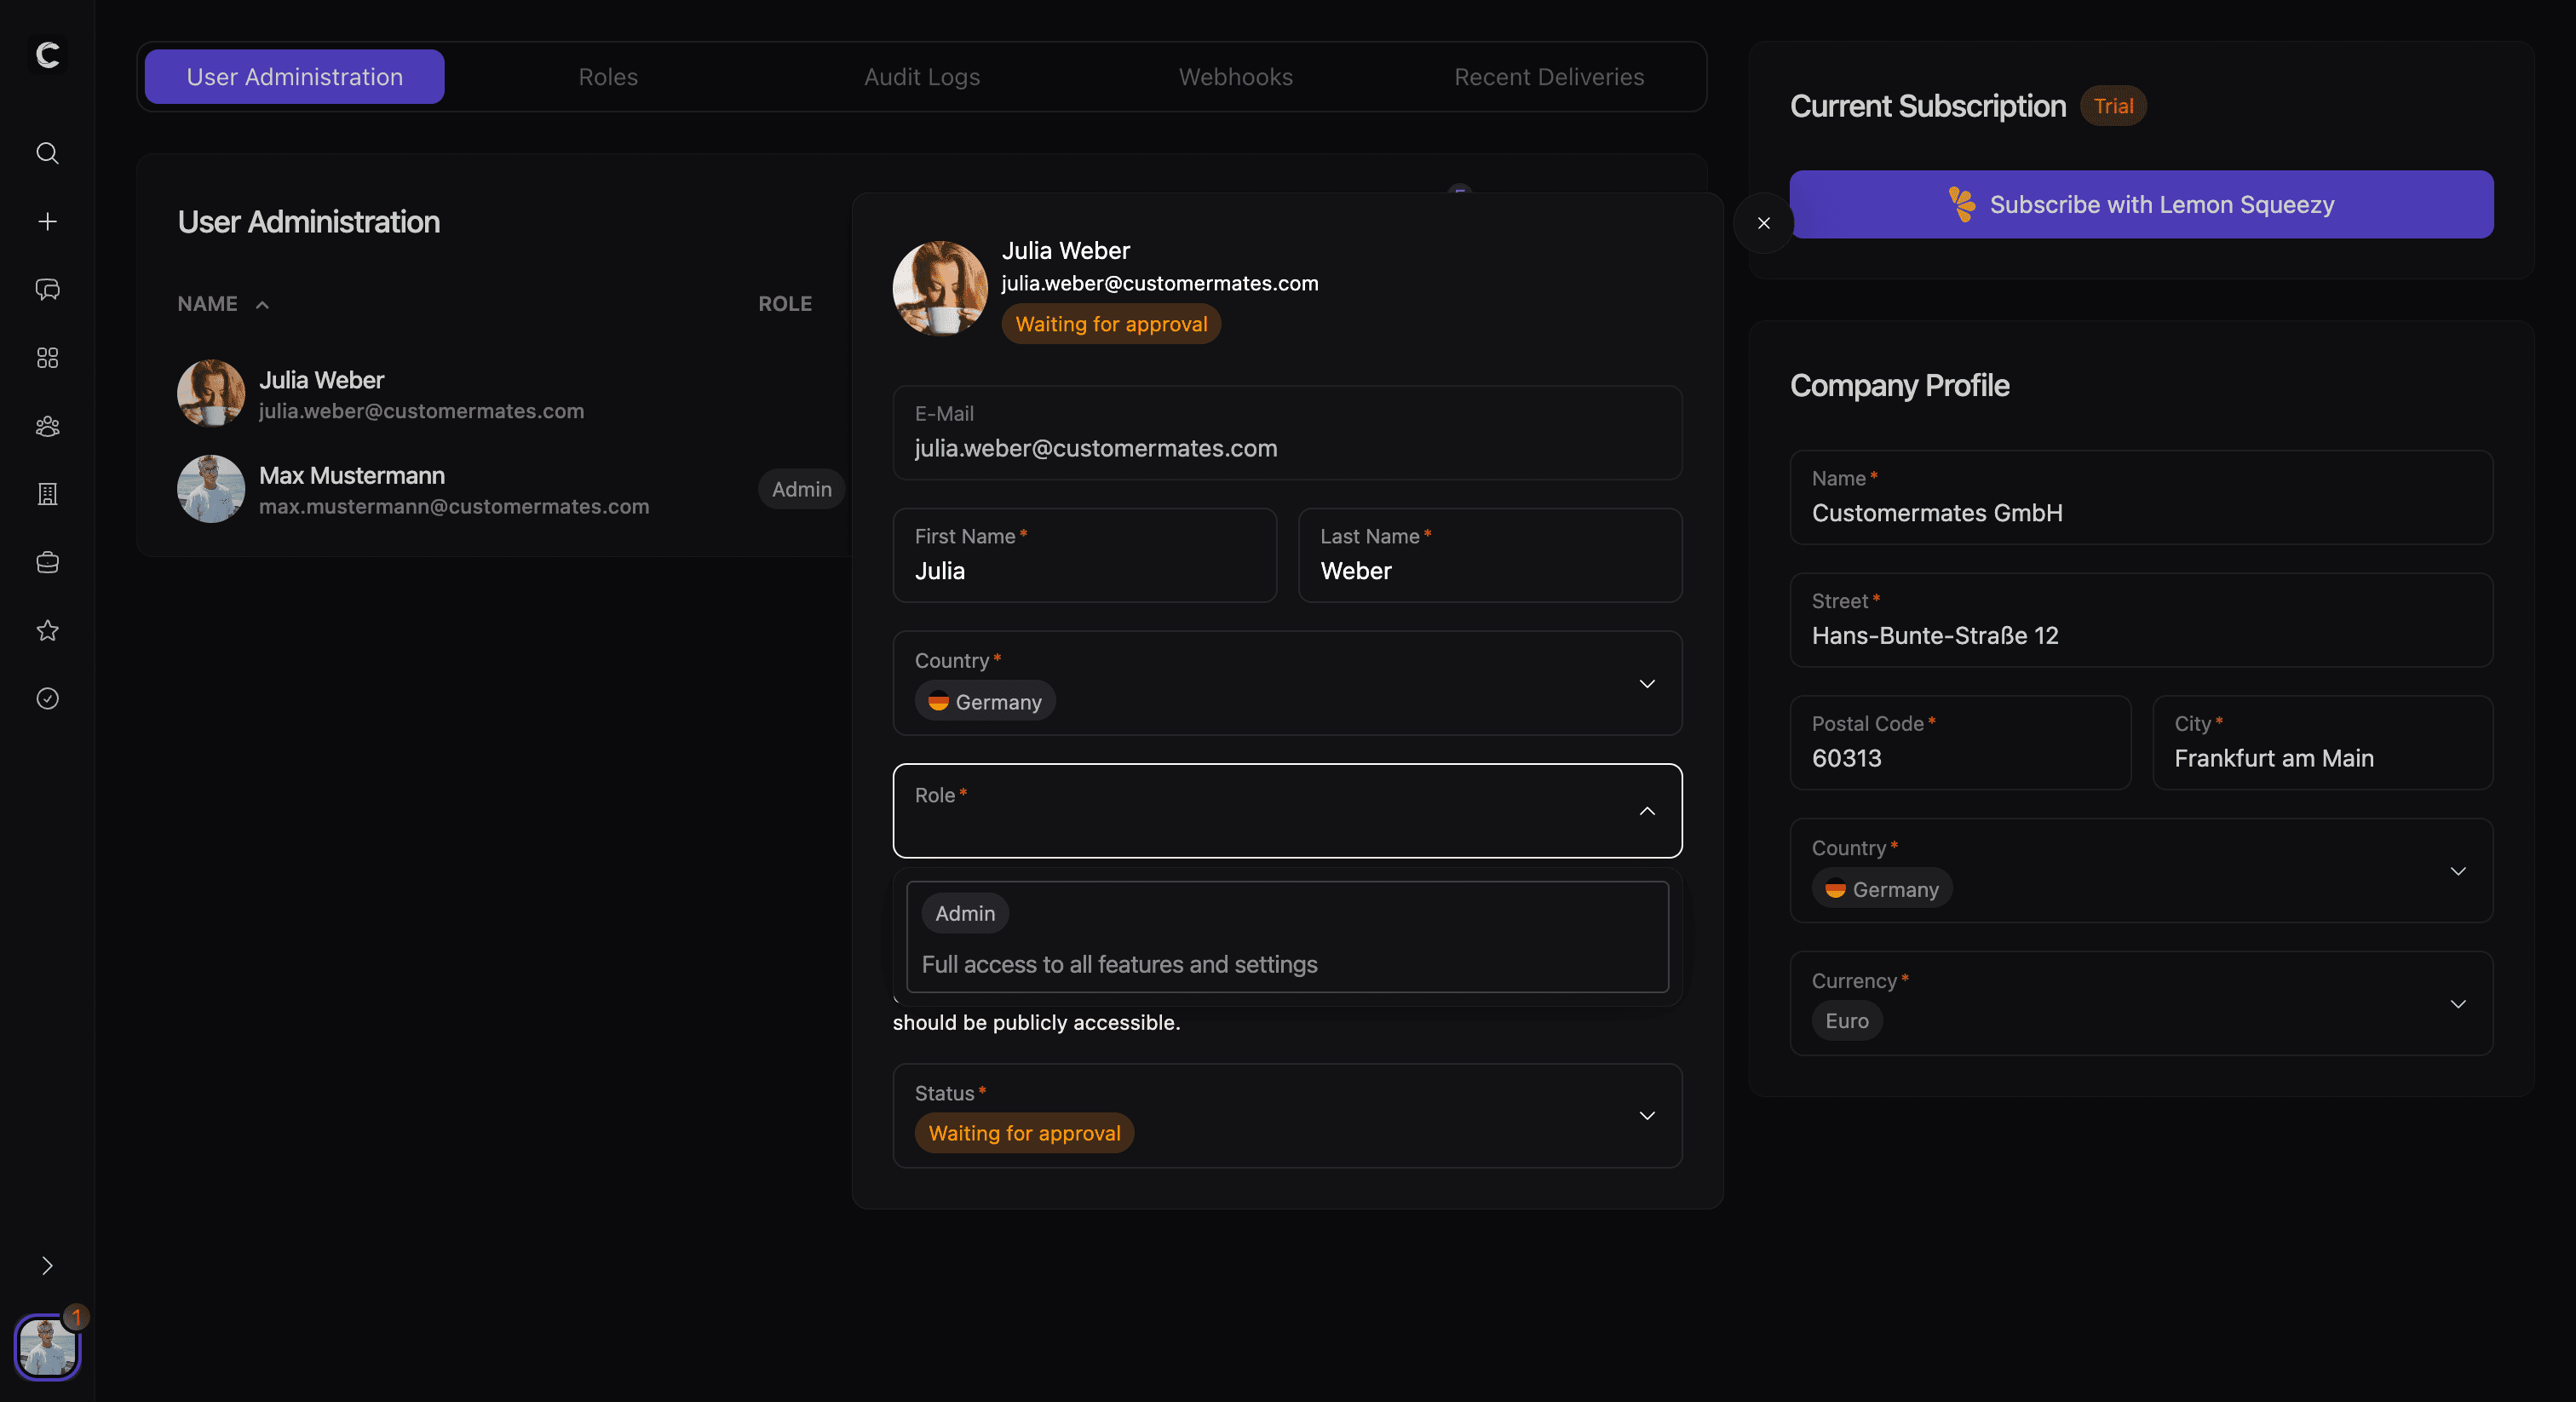Click Subscribe with Lemon Squeezy button

click(2140, 204)
